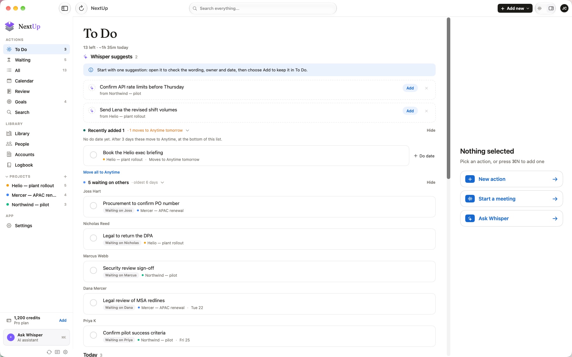Click the gear icon at sidebar bottom

[65, 352]
